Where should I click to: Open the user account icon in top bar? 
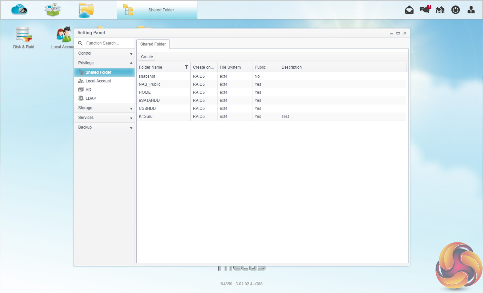pyautogui.click(x=471, y=10)
